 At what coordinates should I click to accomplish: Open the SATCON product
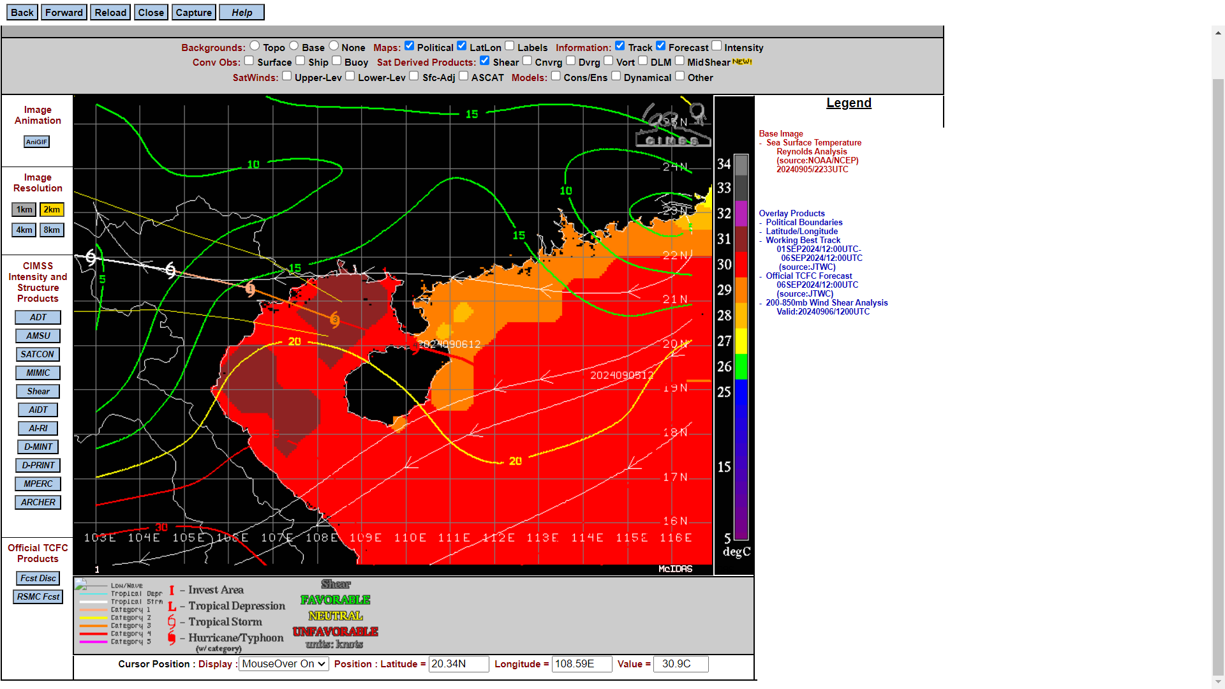(38, 354)
